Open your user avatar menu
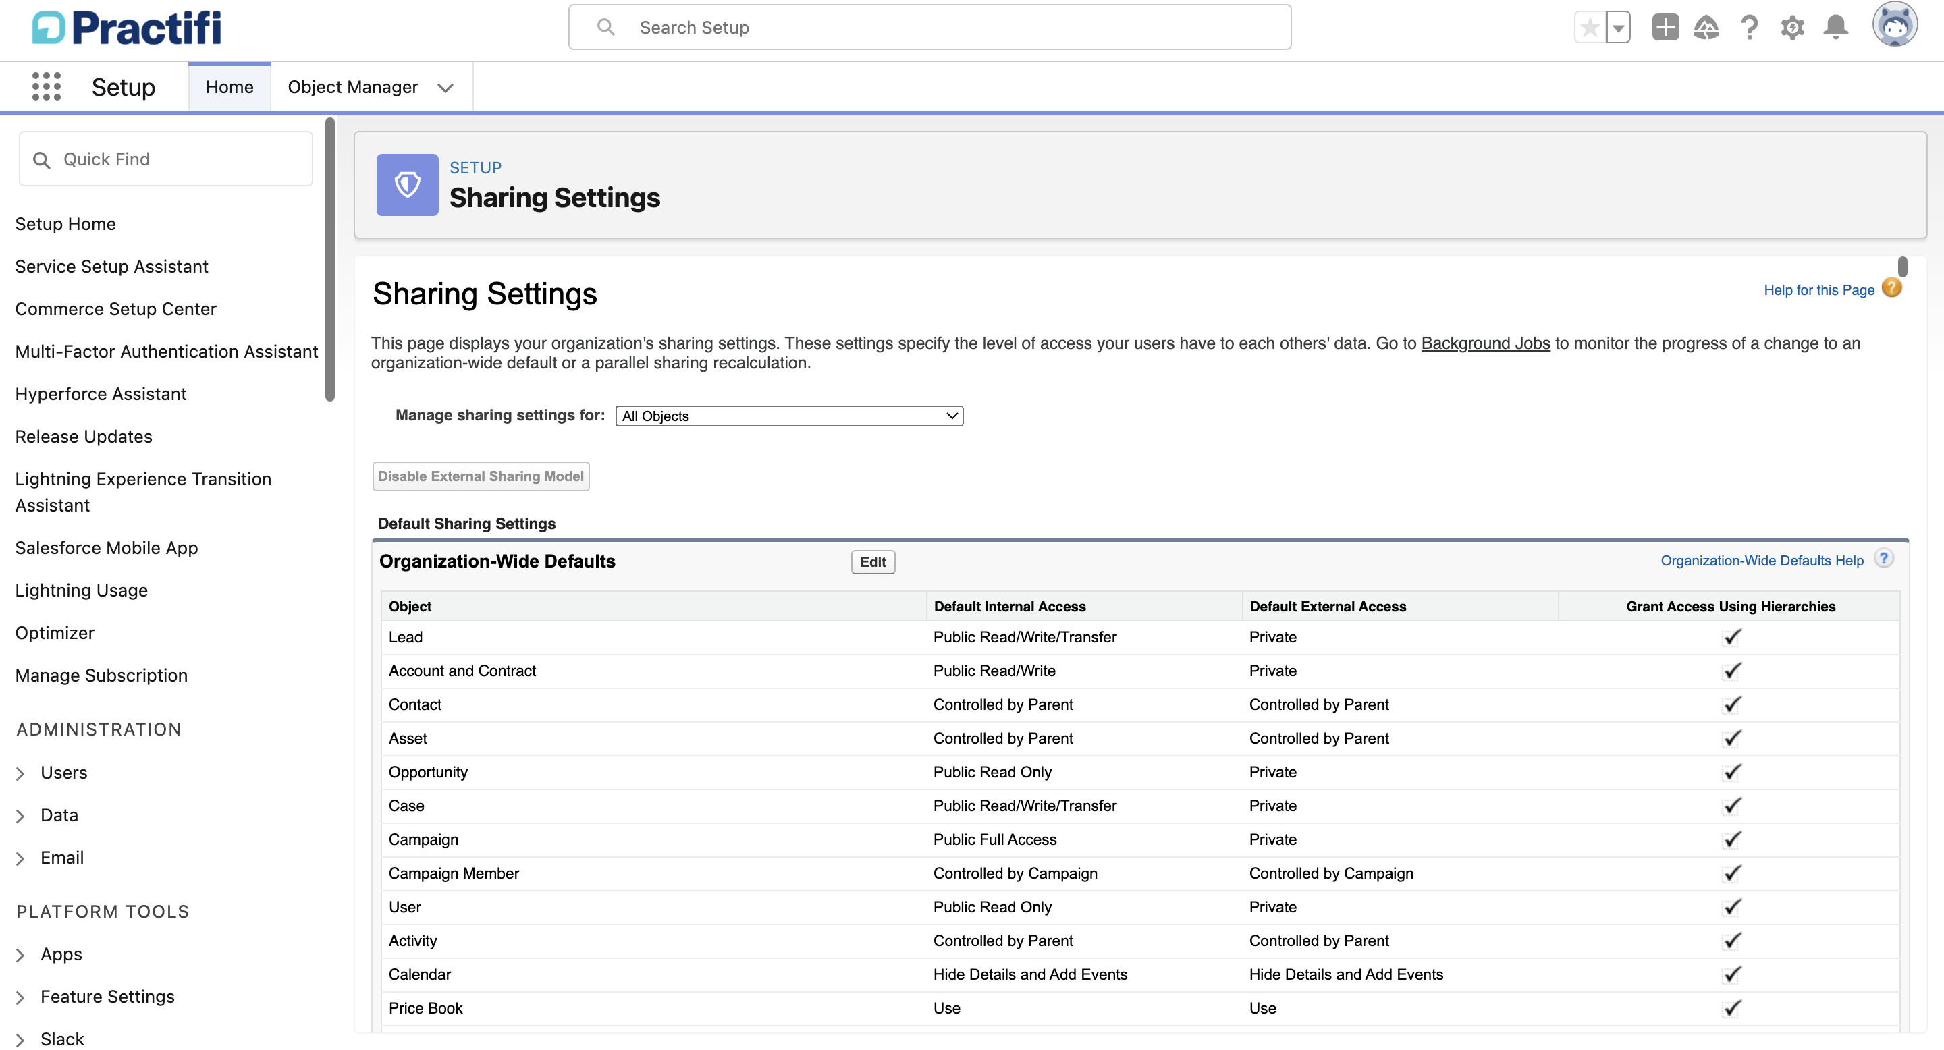The height and width of the screenshot is (1050, 1944). click(x=1897, y=25)
